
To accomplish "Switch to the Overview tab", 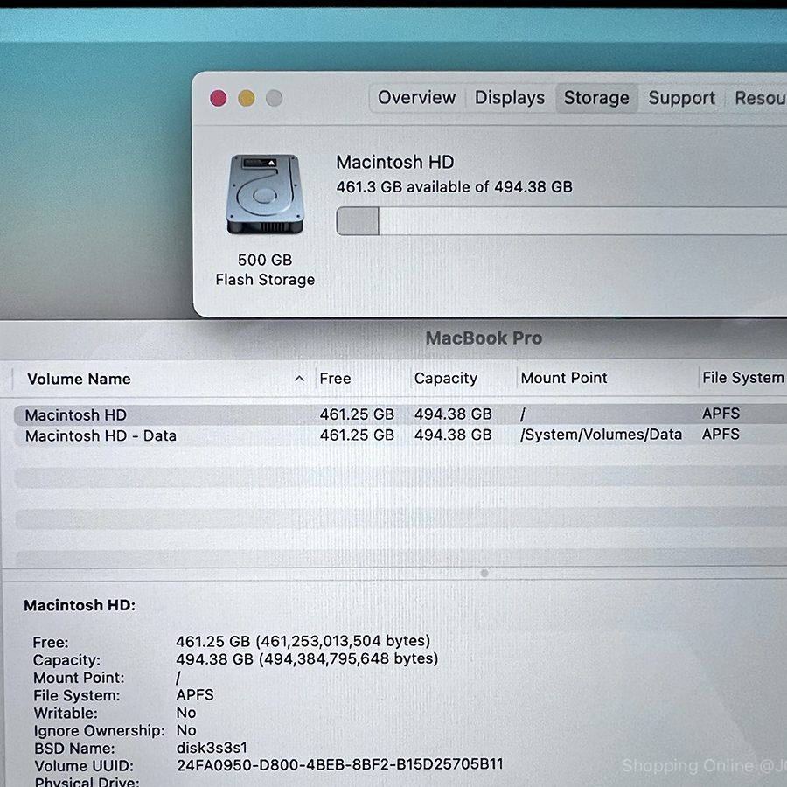I will pos(416,97).
